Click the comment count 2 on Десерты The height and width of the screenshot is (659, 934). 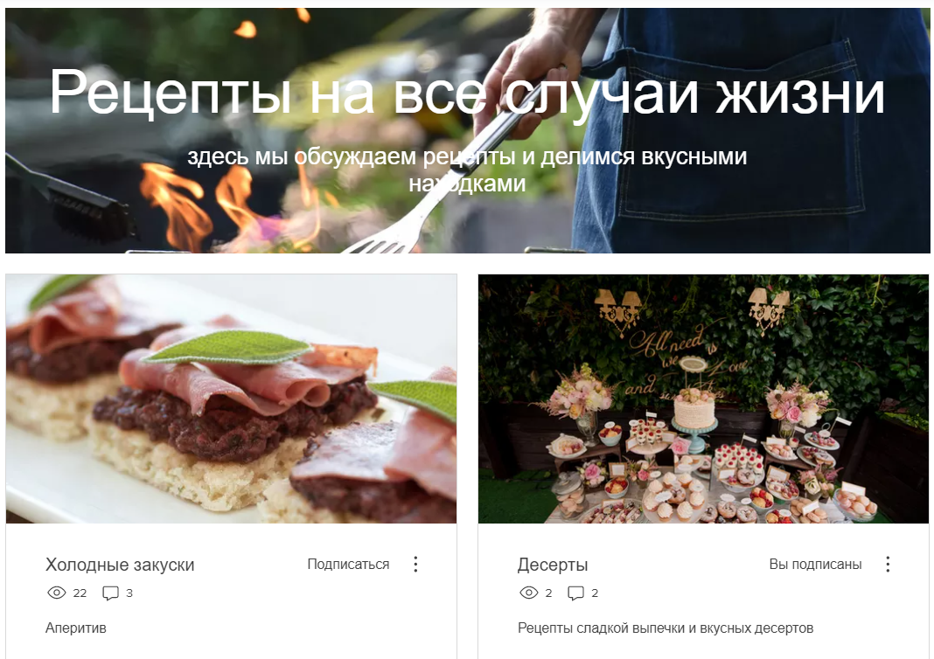(x=595, y=593)
